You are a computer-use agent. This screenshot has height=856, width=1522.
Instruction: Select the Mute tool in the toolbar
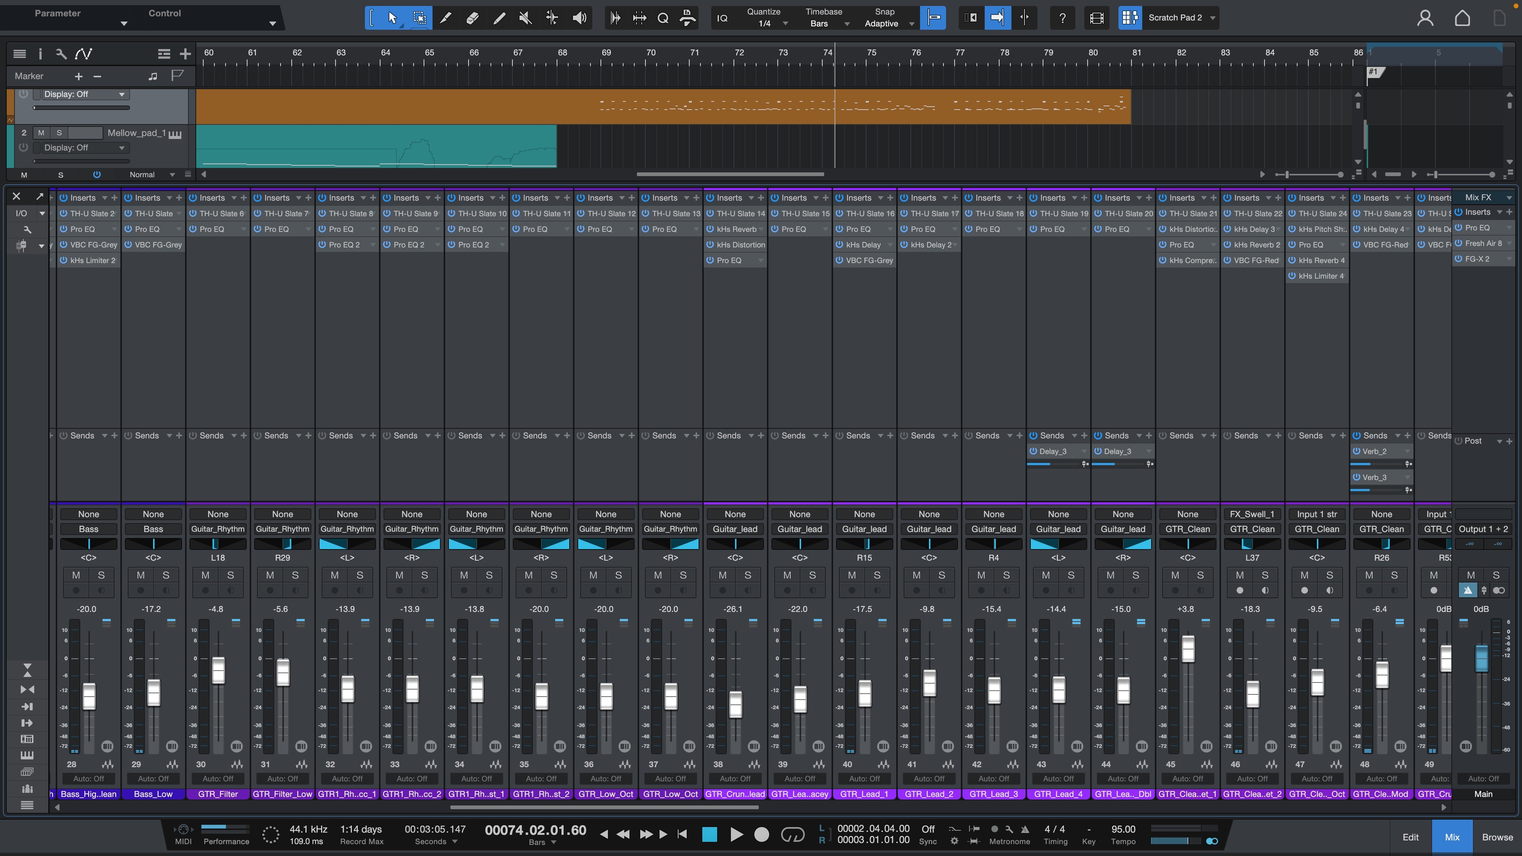tap(524, 18)
